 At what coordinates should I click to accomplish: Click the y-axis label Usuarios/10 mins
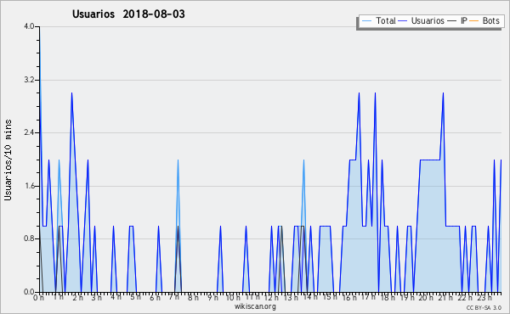click(x=8, y=160)
